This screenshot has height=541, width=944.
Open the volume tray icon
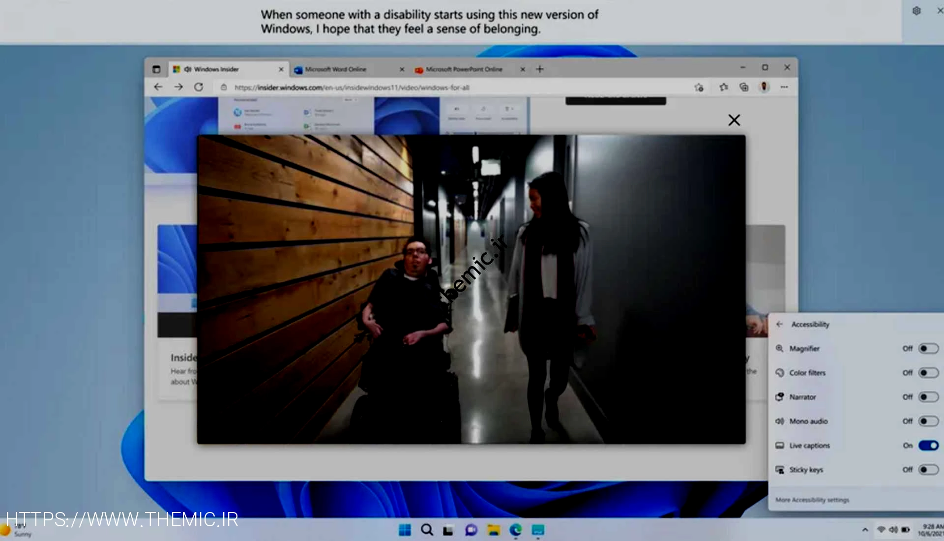click(x=893, y=530)
